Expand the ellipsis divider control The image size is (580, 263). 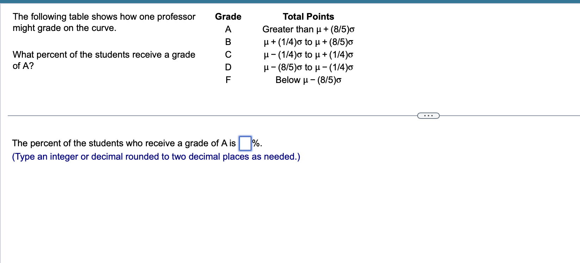pyautogui.click(x=428, y=115)
